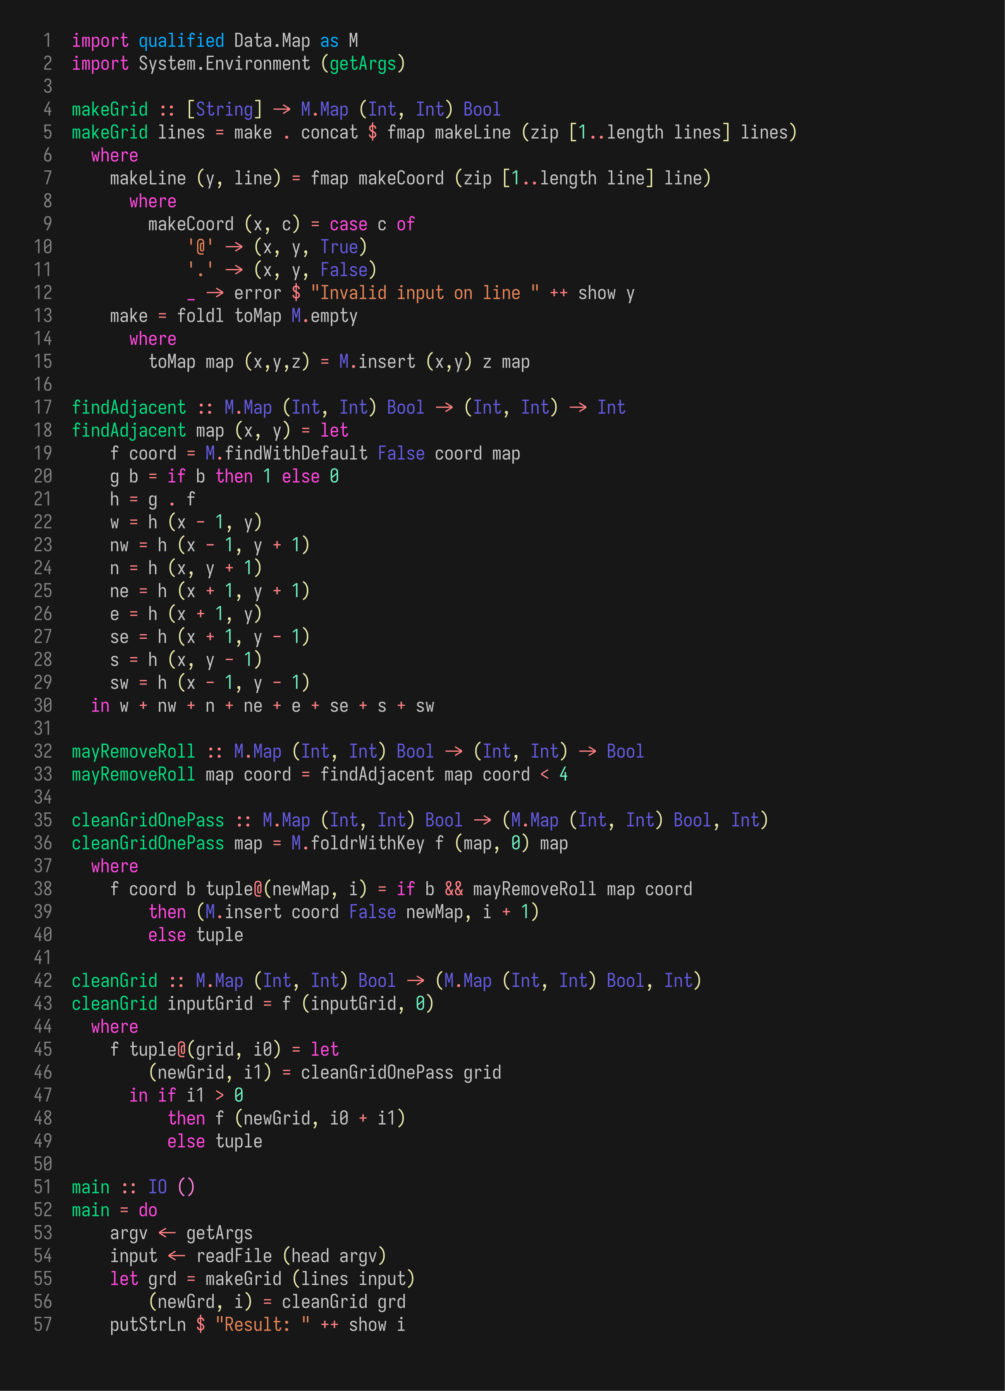The height and width of the screenshot is (1391, 1005).
Task: Click the M.findWithDefault function call
Action: [x=286, y=453]
